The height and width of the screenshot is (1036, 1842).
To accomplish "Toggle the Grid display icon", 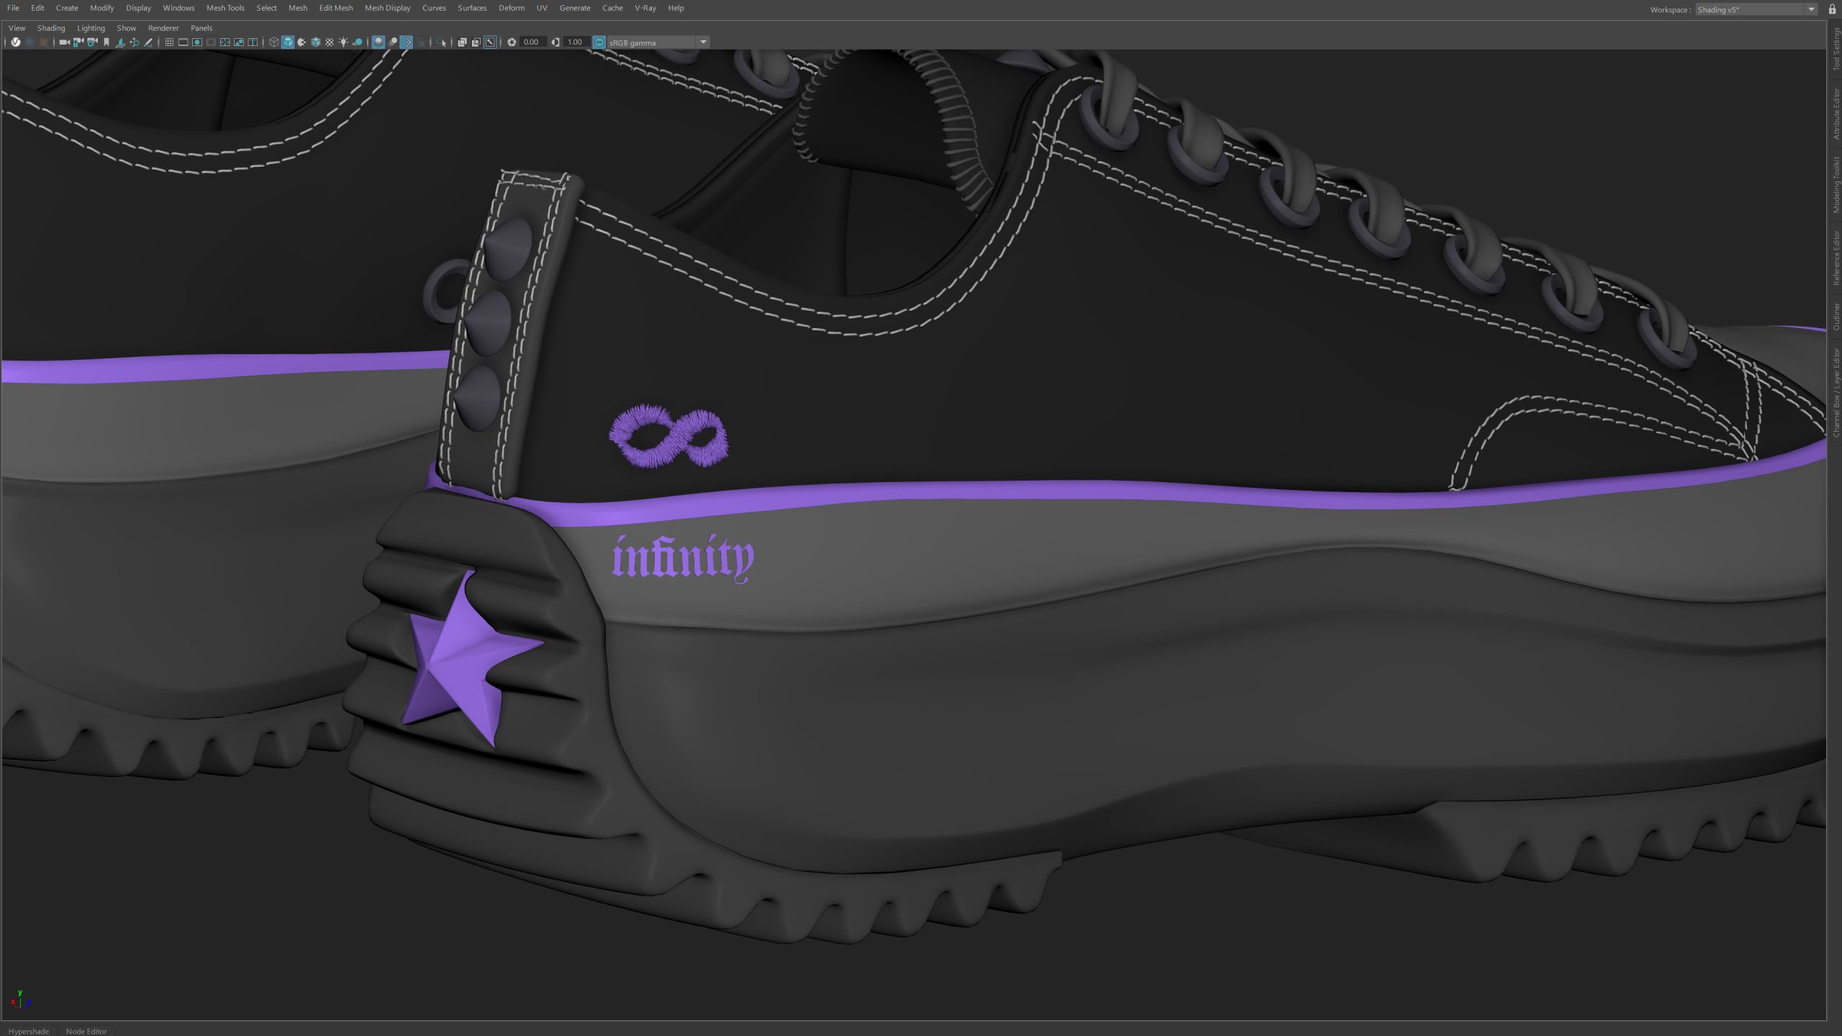I will 169,42.
